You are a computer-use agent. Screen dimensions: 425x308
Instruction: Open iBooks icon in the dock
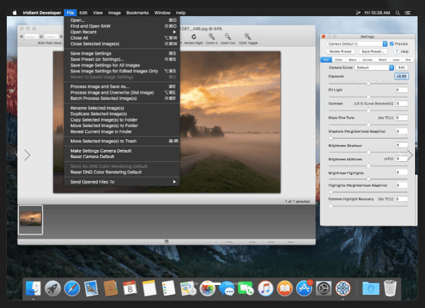284,288
